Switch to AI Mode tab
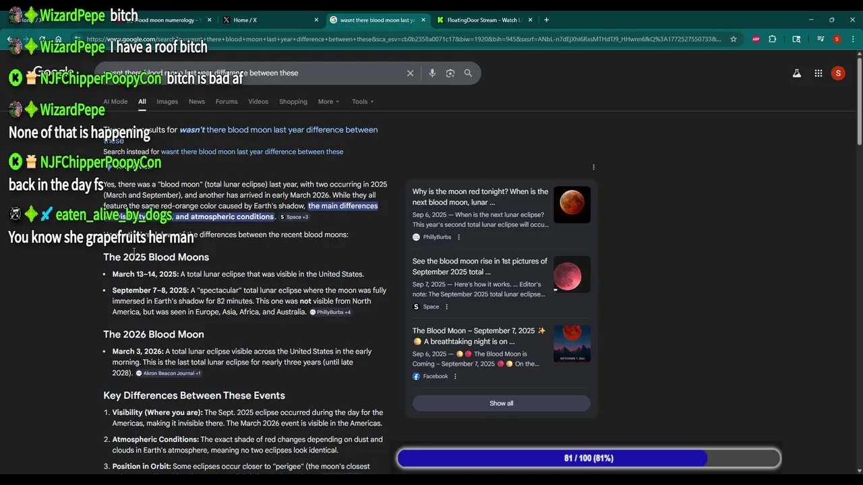The image size is (863, 485). click(x=115, y=102)
